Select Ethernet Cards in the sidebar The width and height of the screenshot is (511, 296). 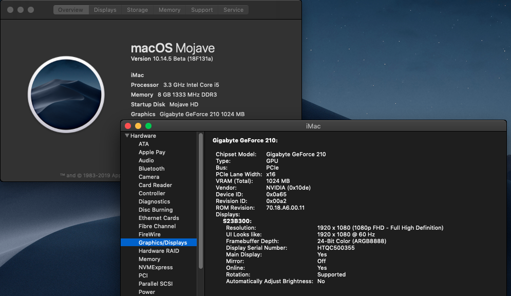coord(159,218)
